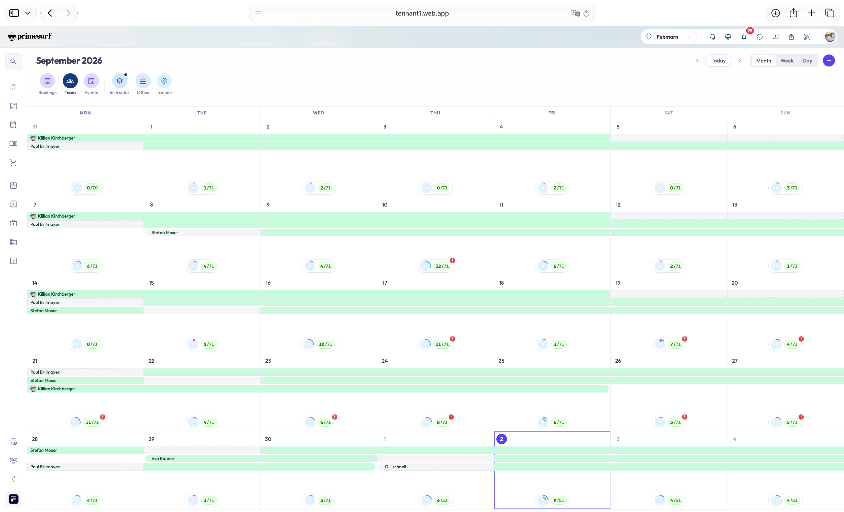Screen dimensions: 844x512
Task: Open browser sidebar dropdown arrow
Action: pyautogui.click(x=28, y=13)
